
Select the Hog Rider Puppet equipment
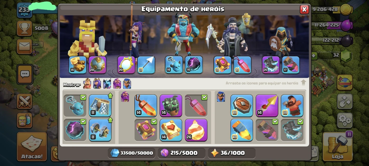pos(292,105)
